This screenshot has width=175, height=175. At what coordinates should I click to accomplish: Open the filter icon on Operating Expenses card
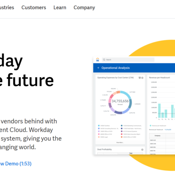pyautogui.click(x=140, y=78)
